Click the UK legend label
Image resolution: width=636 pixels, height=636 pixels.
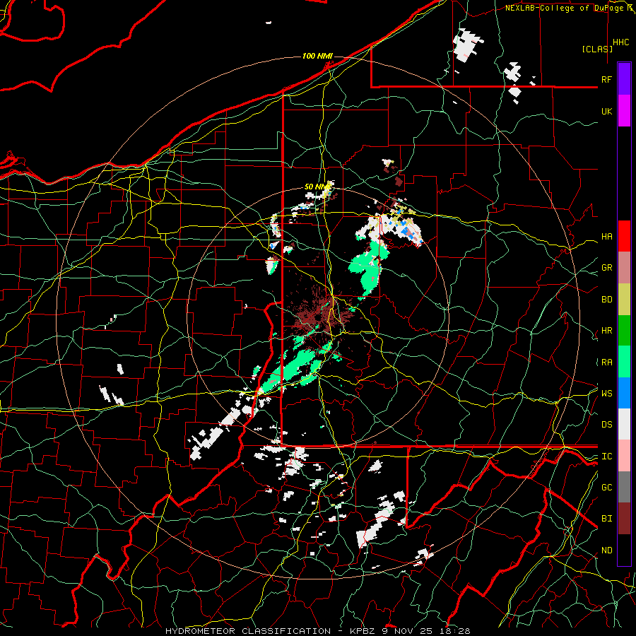pos(606,111)
